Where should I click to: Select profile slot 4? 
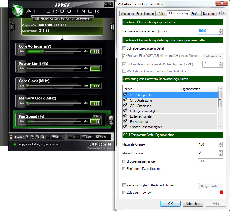point(43,137)
